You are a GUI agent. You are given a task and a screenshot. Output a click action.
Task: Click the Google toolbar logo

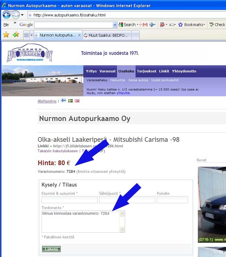pos(26,25)
